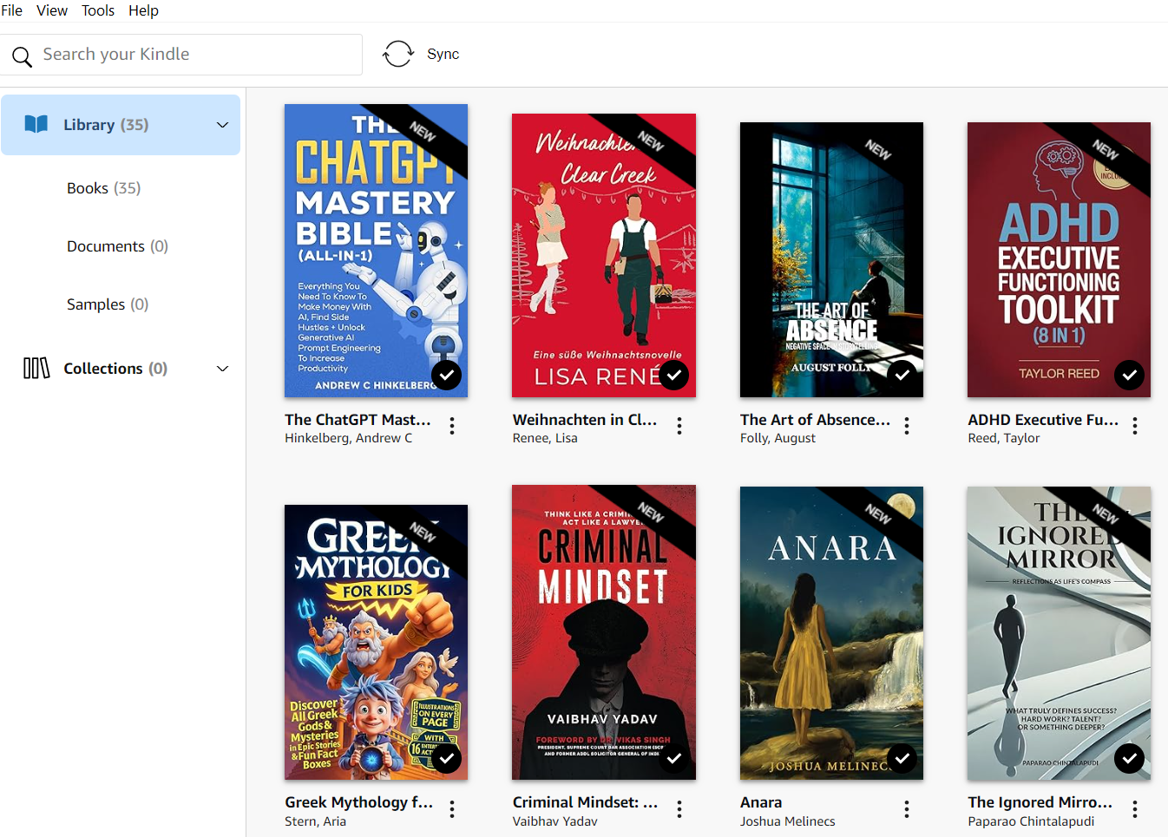Collapse the Library section chevron
Image resolution: width=1168 pixels, height=837 pixels.
(222, 125)
